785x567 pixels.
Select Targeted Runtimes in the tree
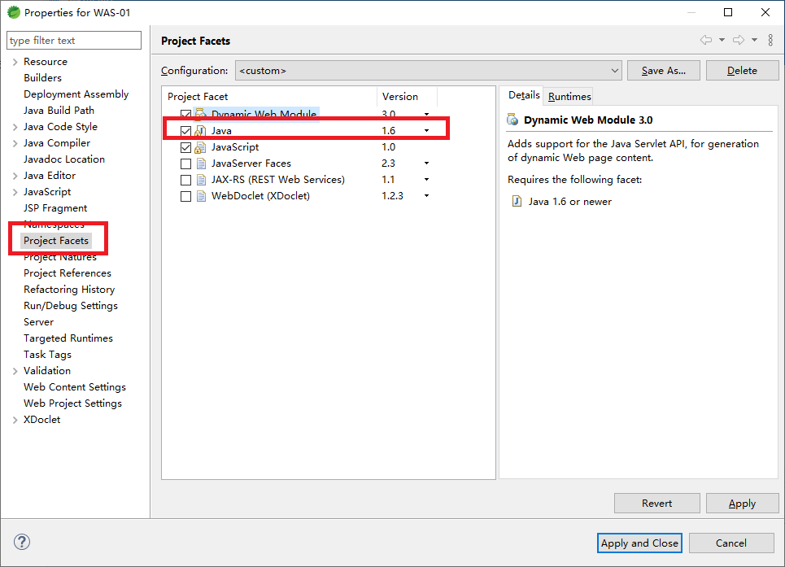click(68, 338)
